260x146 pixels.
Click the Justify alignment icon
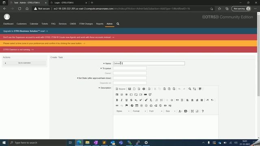(201, 100)
